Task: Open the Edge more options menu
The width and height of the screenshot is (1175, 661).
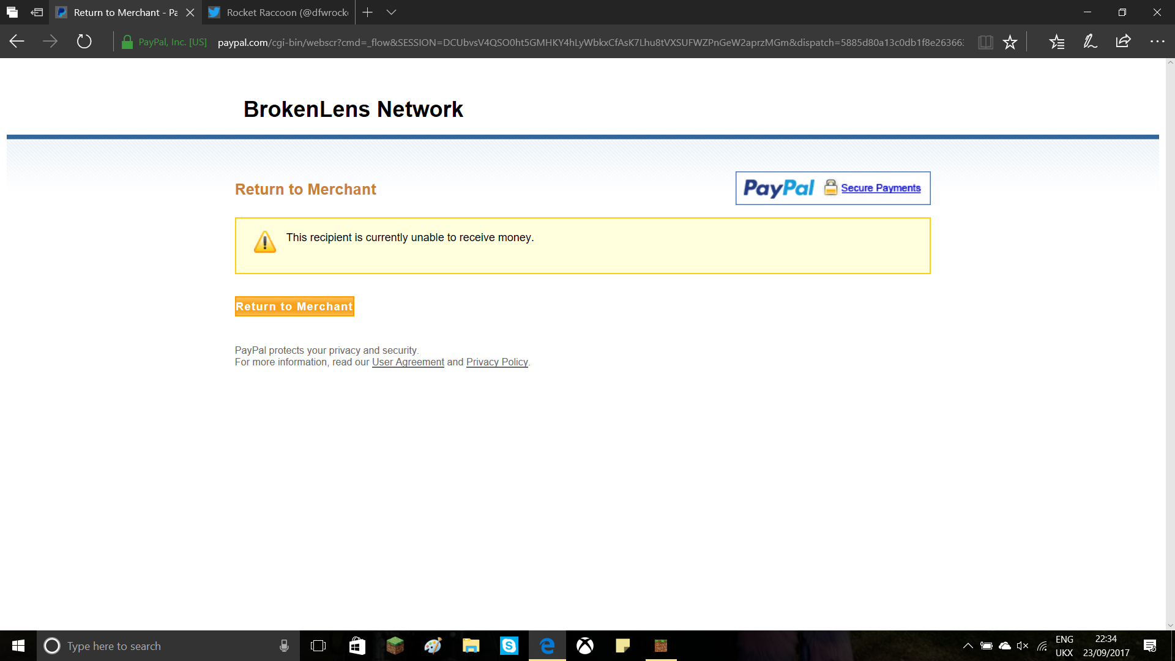Action: coord(1157,42)
